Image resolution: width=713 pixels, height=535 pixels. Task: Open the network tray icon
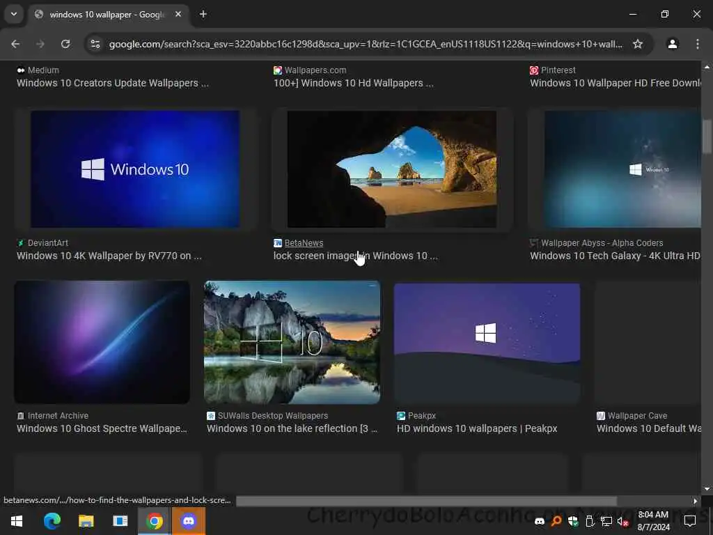click(x=606, y=521)
